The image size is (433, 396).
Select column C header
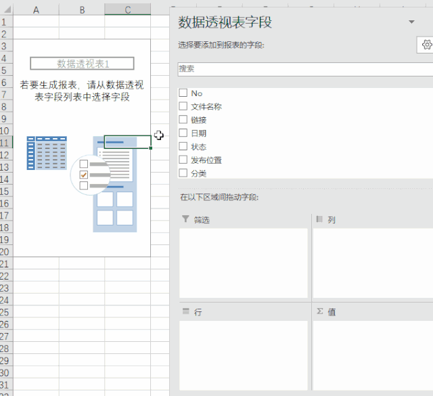point(128,10)
